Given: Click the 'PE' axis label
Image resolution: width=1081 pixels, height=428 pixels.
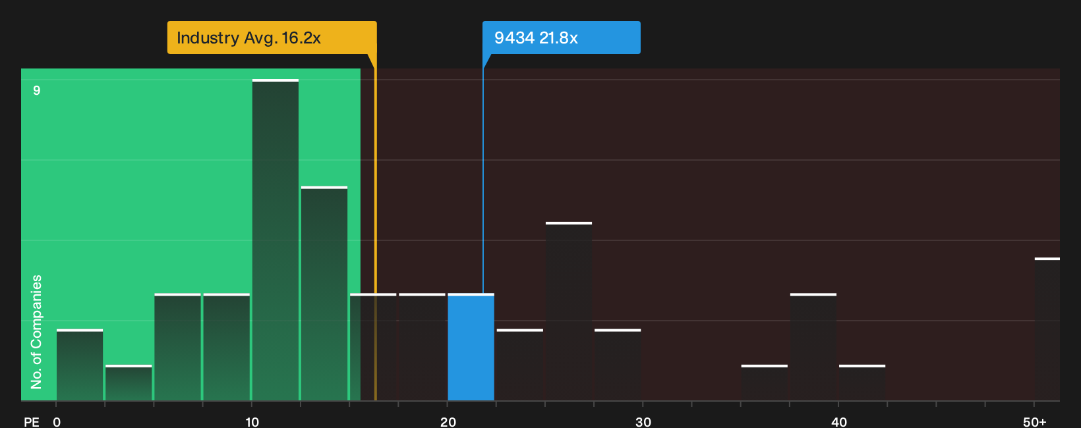Looking at the screenshot, I should (x=32, y=421).
